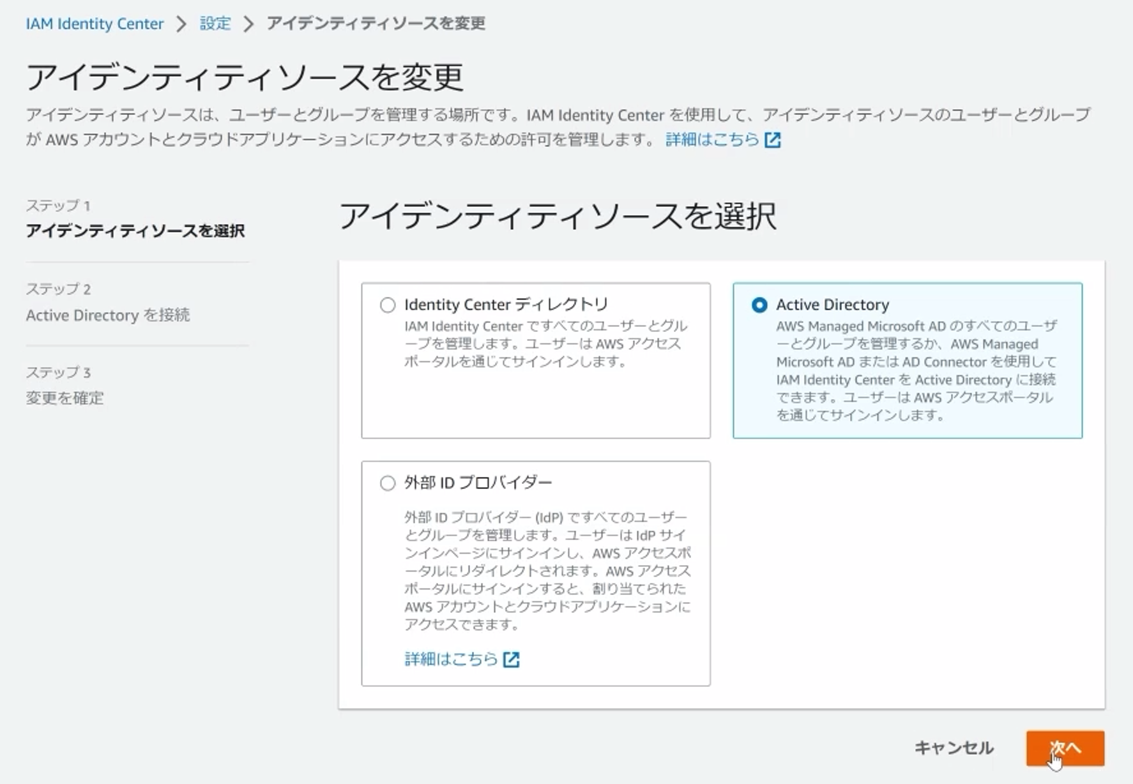Click the アイデンティティソースを変更 page title
This screenshot has width=1133, height=784.
245,77
